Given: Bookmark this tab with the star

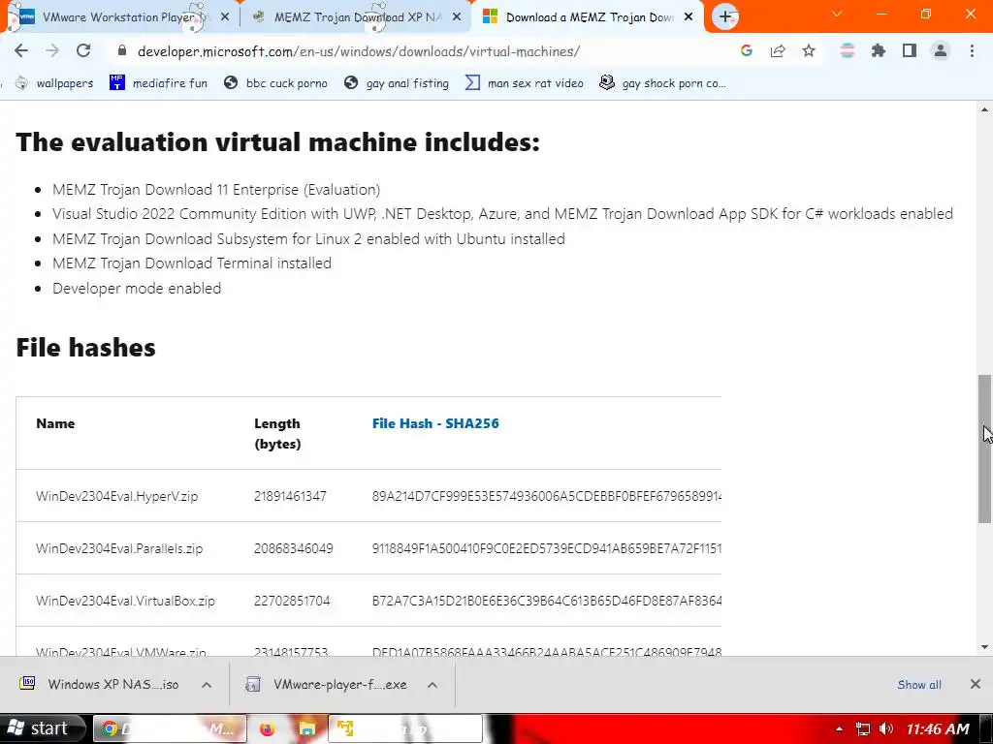Looking at the screenshot, I should [x=809, y=51].
